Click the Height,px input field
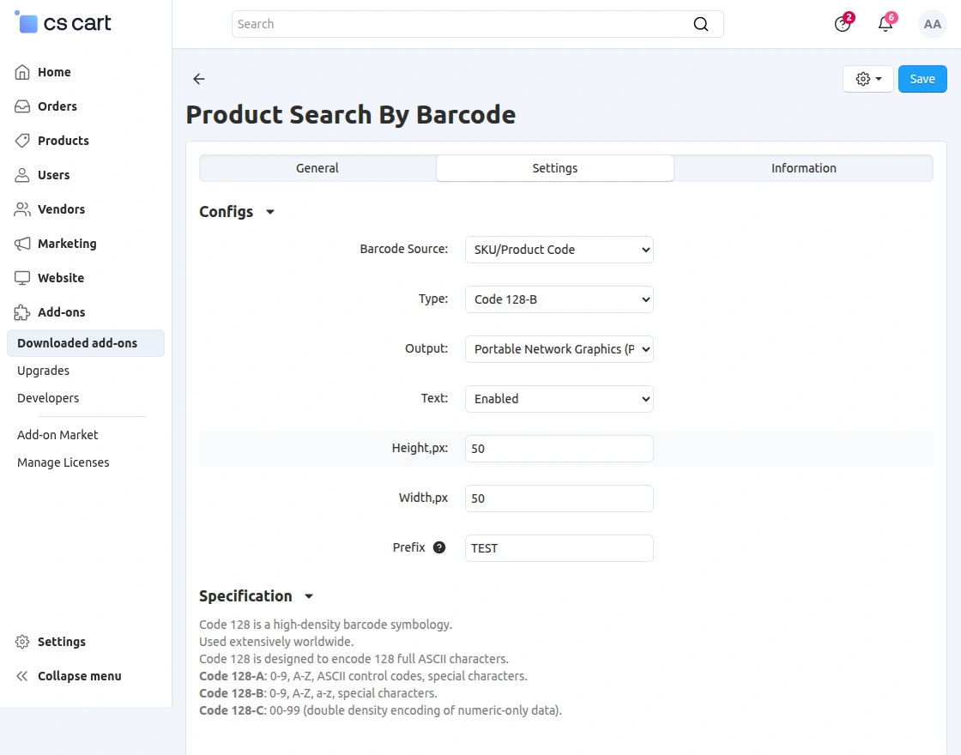 click(559, 449)
